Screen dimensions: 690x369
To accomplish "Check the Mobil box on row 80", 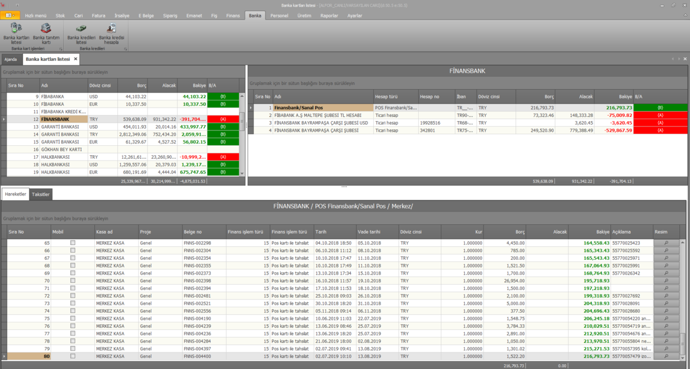I will 73,357.
